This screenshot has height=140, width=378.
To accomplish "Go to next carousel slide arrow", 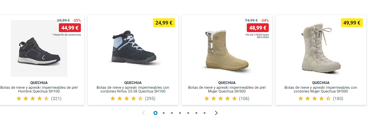I will [x=216, y=113].
